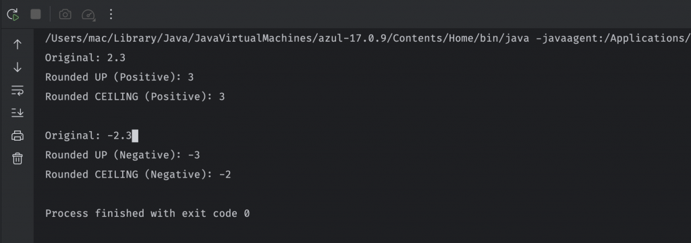Click the 'Original: 2.3' output line

[x=85, y=58]
